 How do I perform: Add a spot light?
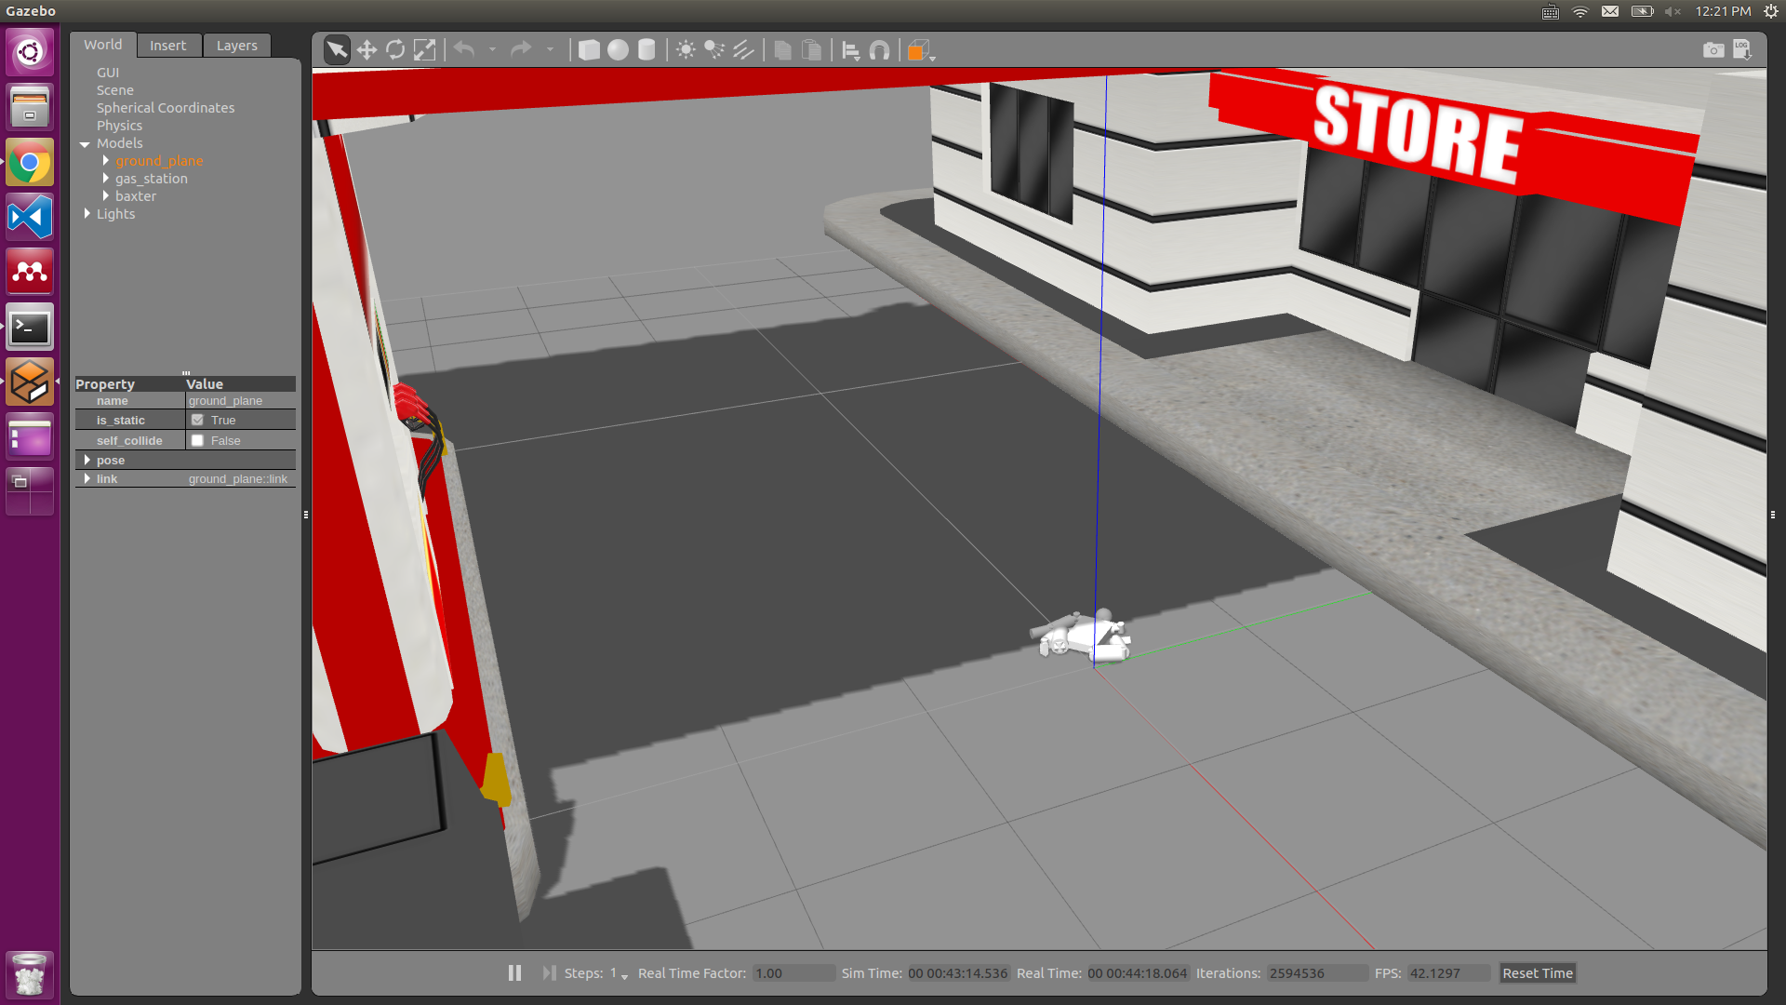[x=714, y=50]
